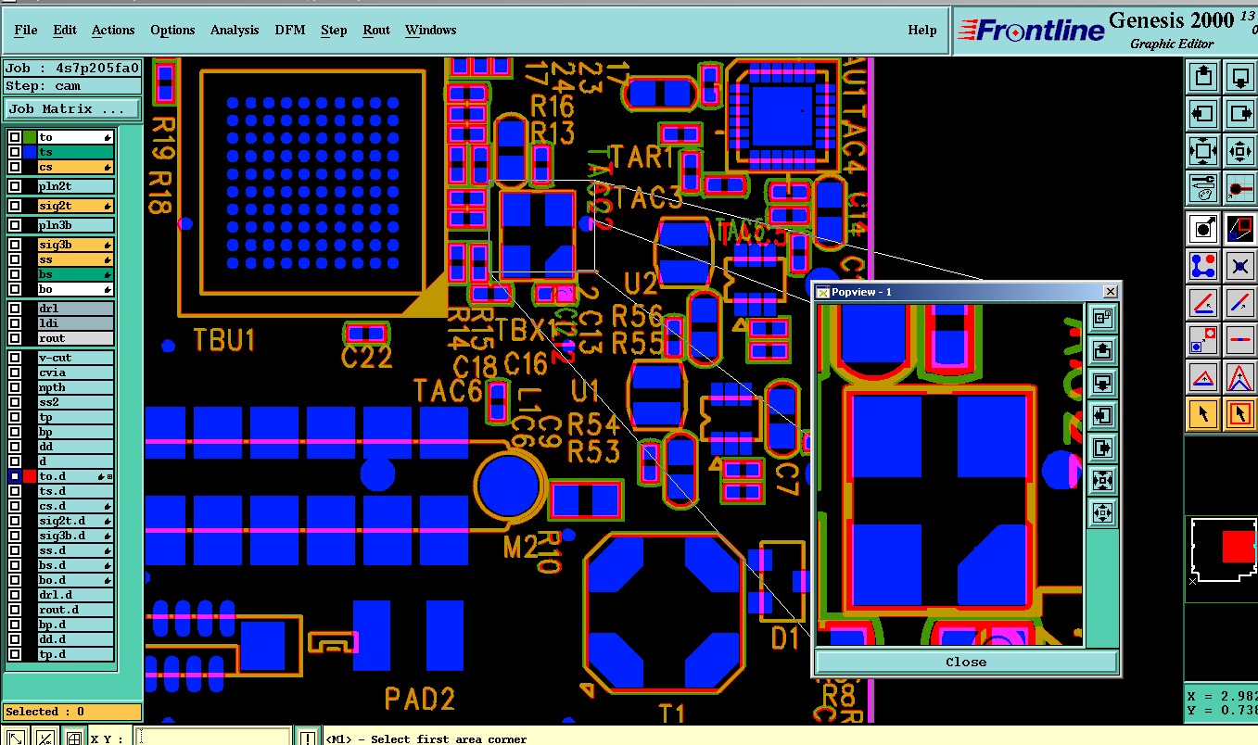Open the wrench and palette display settings icon
This screenshot has width=1258, height=745.
[1203, 187]
